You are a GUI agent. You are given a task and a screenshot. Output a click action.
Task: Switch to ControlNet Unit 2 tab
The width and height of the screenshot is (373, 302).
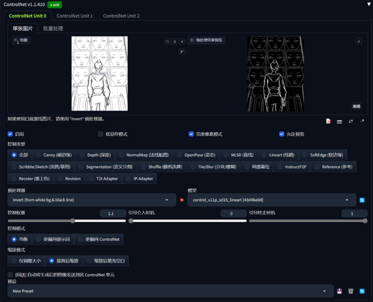click(x=121, y=16)
